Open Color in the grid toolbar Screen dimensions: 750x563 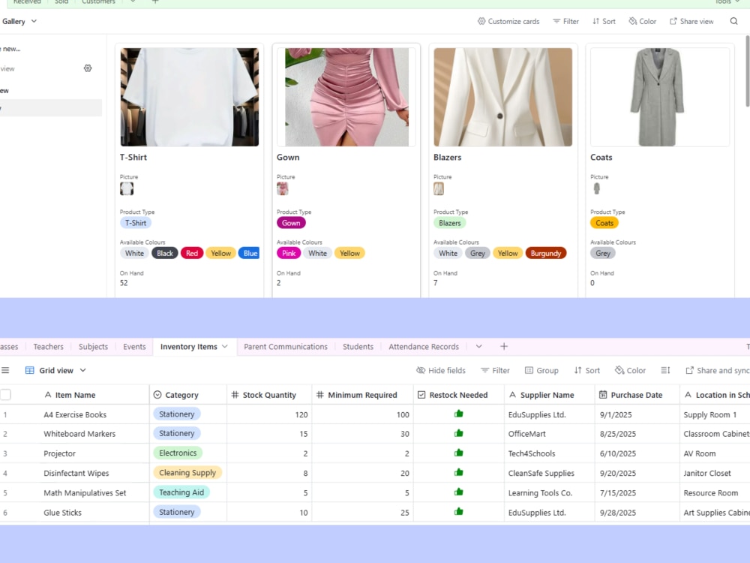(631, 370)
